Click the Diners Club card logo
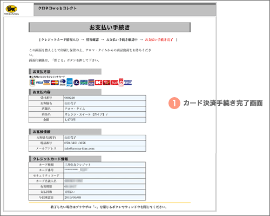Image resolution: width=270 pixels, height=216 pixels. pos(63,82)
